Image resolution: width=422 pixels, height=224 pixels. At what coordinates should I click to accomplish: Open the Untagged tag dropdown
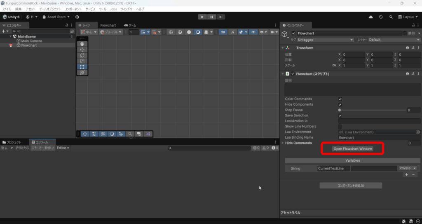coord(326,40)
